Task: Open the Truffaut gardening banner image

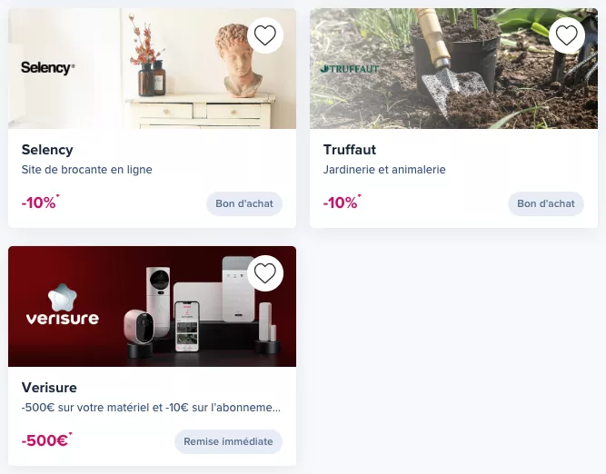Action: [x=453, y=69]
